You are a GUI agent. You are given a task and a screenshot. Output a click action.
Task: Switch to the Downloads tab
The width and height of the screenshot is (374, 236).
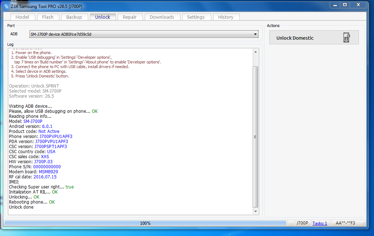162,17
